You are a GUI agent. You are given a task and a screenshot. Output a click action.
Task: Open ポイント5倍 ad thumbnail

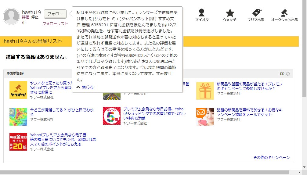click(112, 116)
